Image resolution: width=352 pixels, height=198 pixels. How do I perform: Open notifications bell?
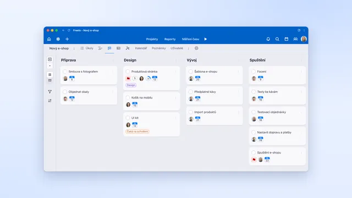(268, 39)
